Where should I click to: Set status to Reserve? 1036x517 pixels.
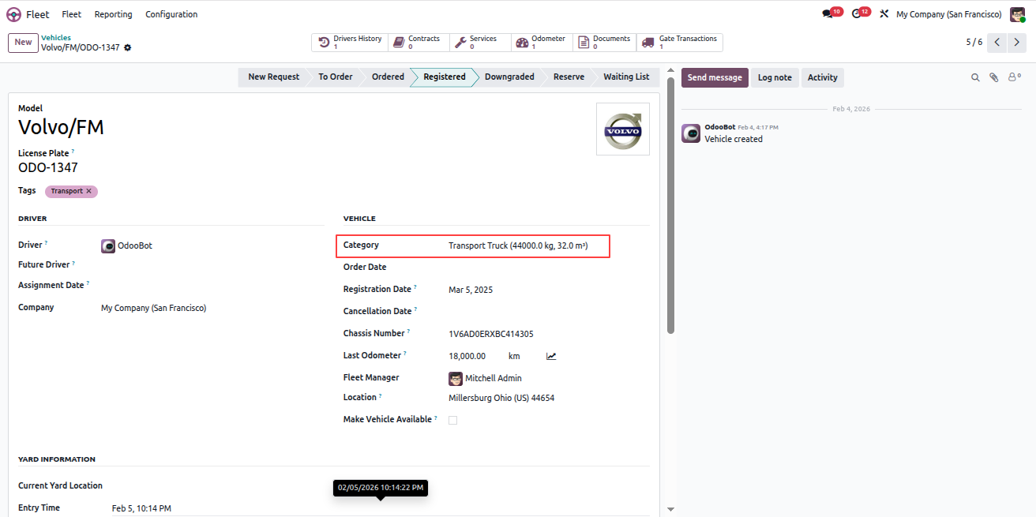(x=569, y=77)
